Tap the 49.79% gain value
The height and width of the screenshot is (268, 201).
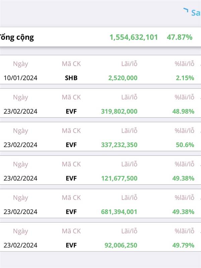(x=183, y=245)
